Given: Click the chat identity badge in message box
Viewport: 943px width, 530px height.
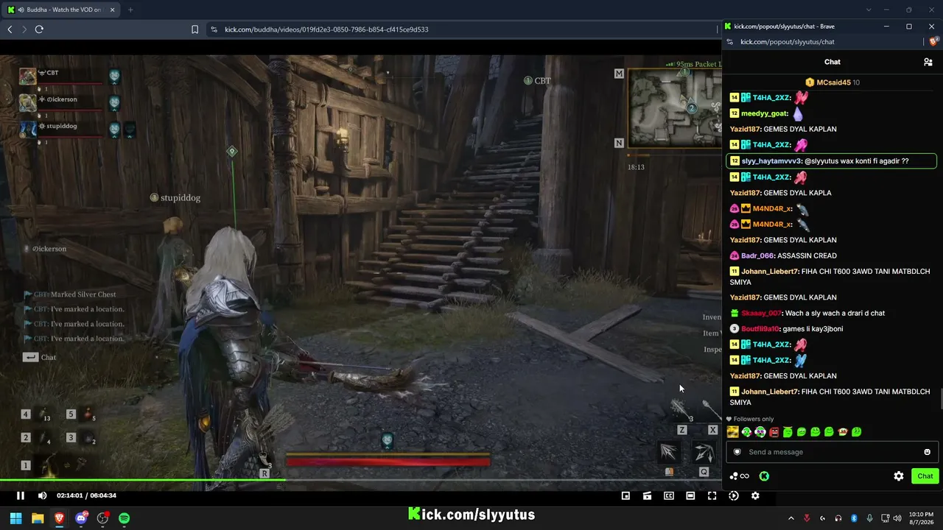Looking at the screenshot, I should pos(737,452).
